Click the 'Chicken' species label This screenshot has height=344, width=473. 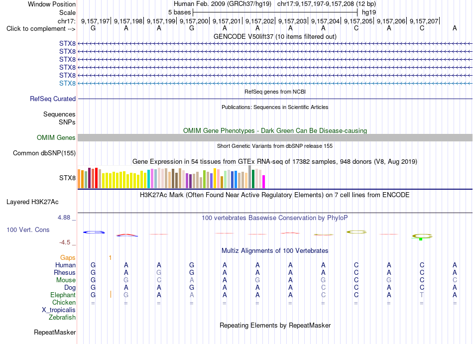(64, 302)
